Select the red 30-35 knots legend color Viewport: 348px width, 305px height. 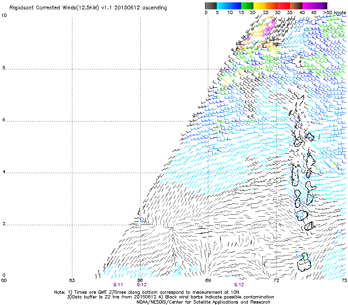pos(284,6)
